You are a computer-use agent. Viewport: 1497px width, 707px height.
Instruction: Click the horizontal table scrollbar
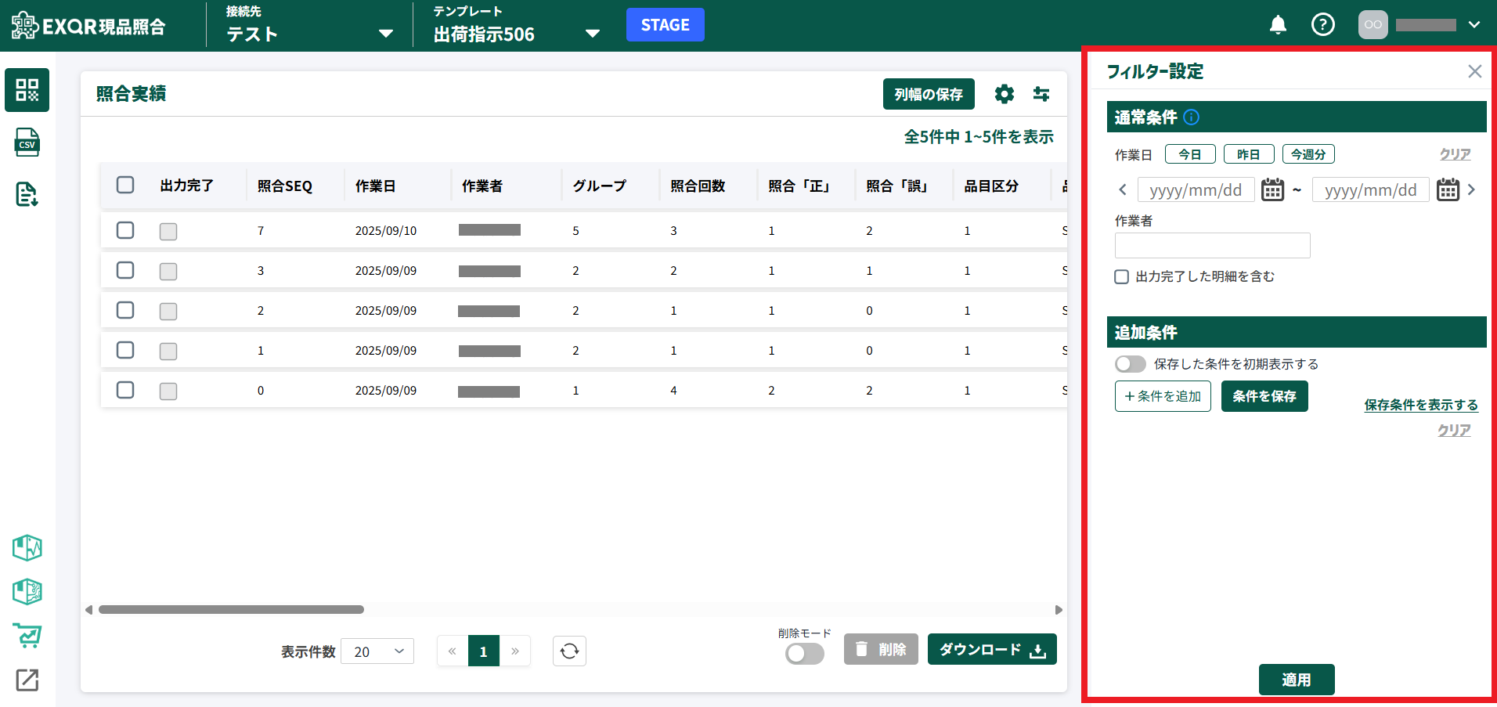point(231,609)
